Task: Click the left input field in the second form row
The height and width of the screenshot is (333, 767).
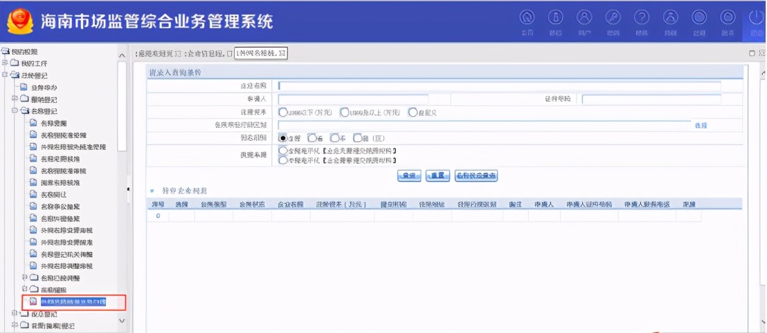Action: [353, 99]
